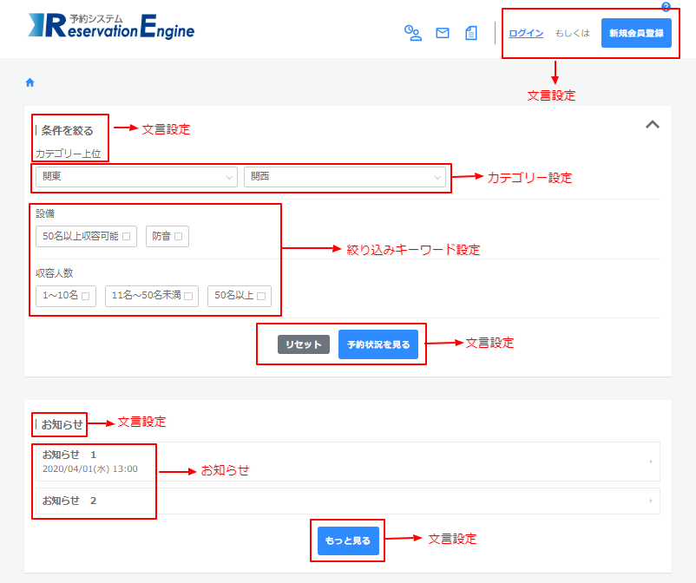Tick the 50名以上 capacity checkbox

pos(261,297)
